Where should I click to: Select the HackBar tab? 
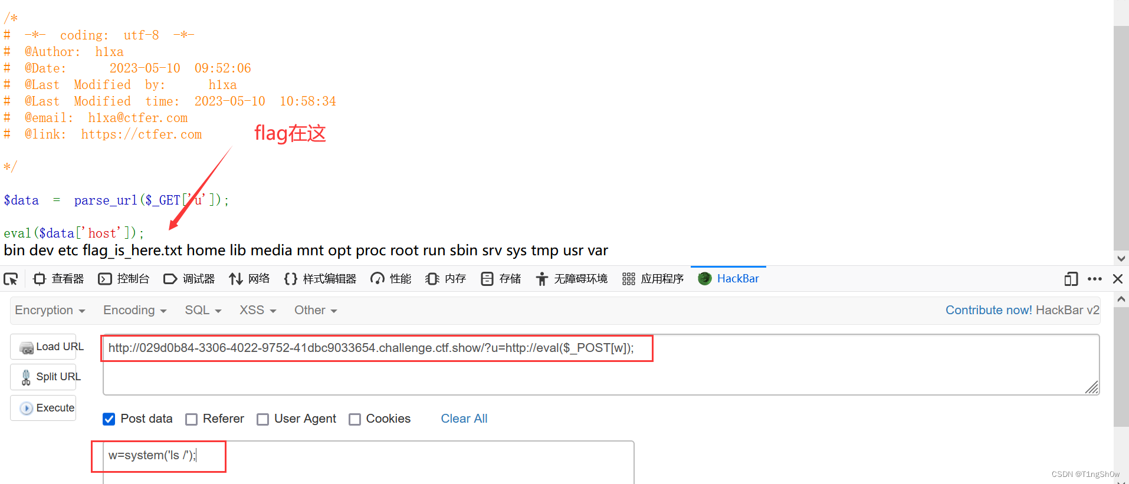pyautogui.click(x=728, y=279)
